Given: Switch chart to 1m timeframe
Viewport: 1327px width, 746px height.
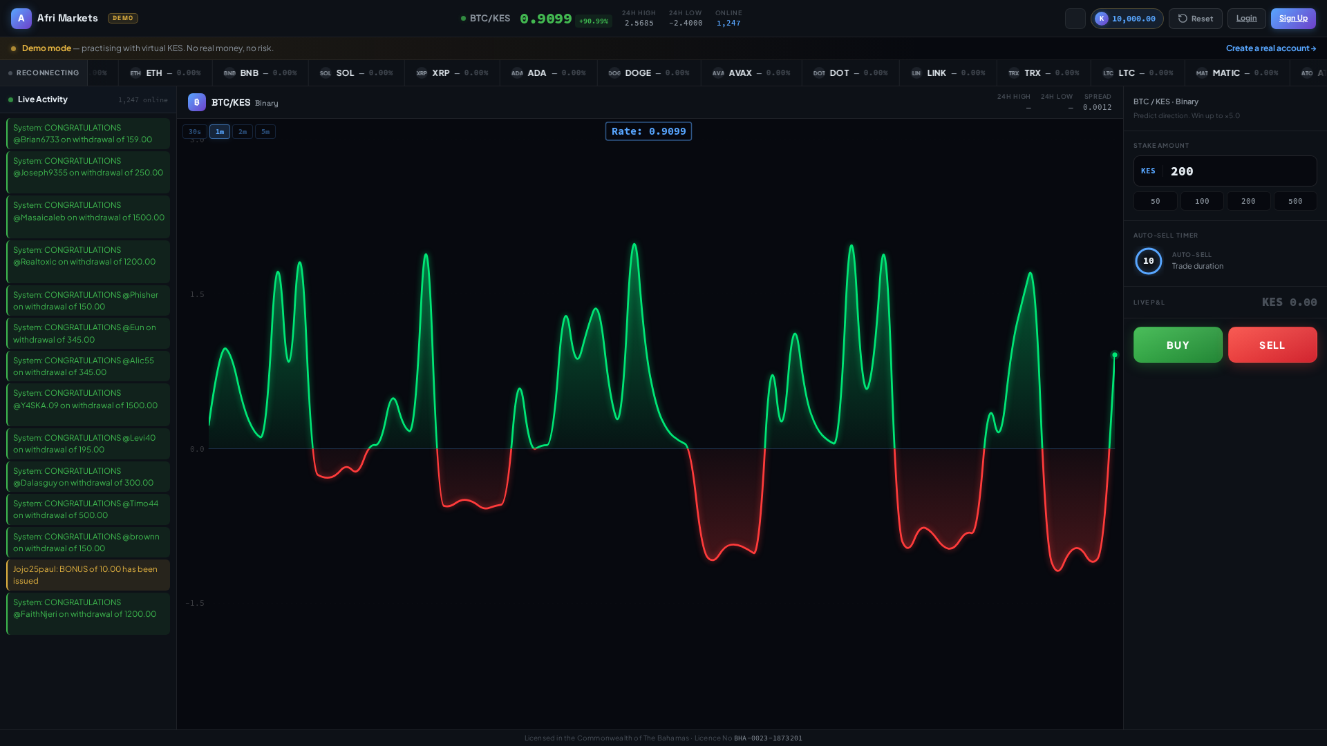Looking at the screenshot, I should (220, 132).
